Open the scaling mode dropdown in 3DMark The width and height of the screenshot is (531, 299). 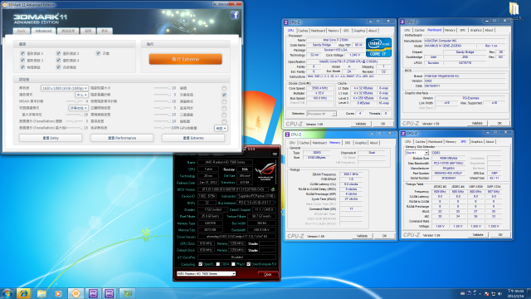tap(81, 95)
